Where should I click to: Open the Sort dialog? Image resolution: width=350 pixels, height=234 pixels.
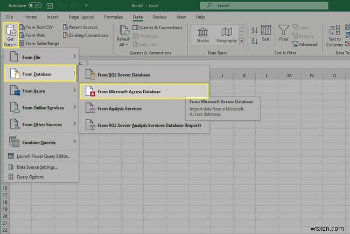pyautogui.click(x=266, y=33)
